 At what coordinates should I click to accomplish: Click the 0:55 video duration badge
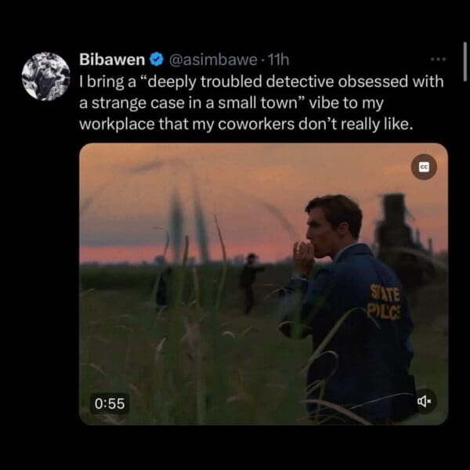tap(110, 403)
